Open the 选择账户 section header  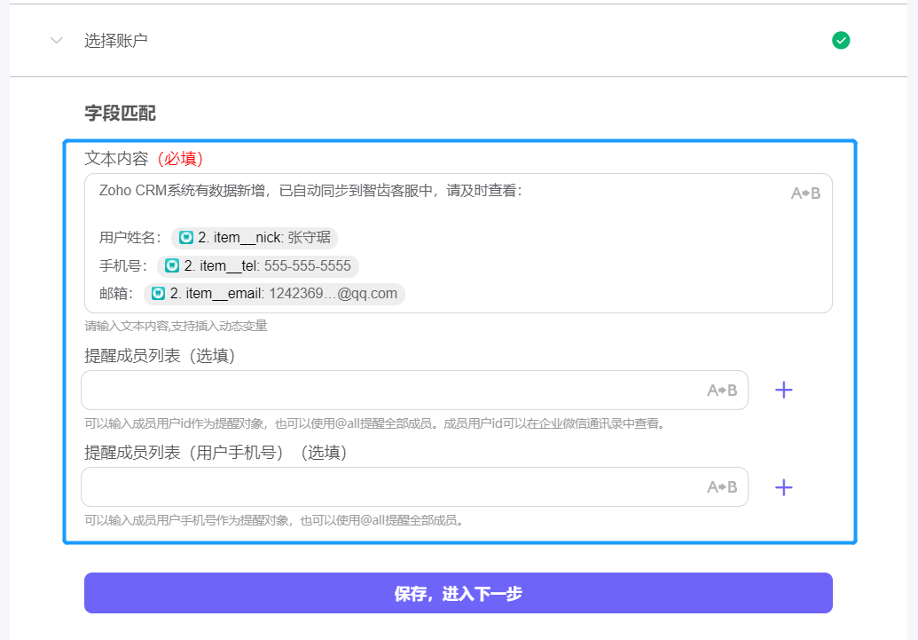coord(459,41)
